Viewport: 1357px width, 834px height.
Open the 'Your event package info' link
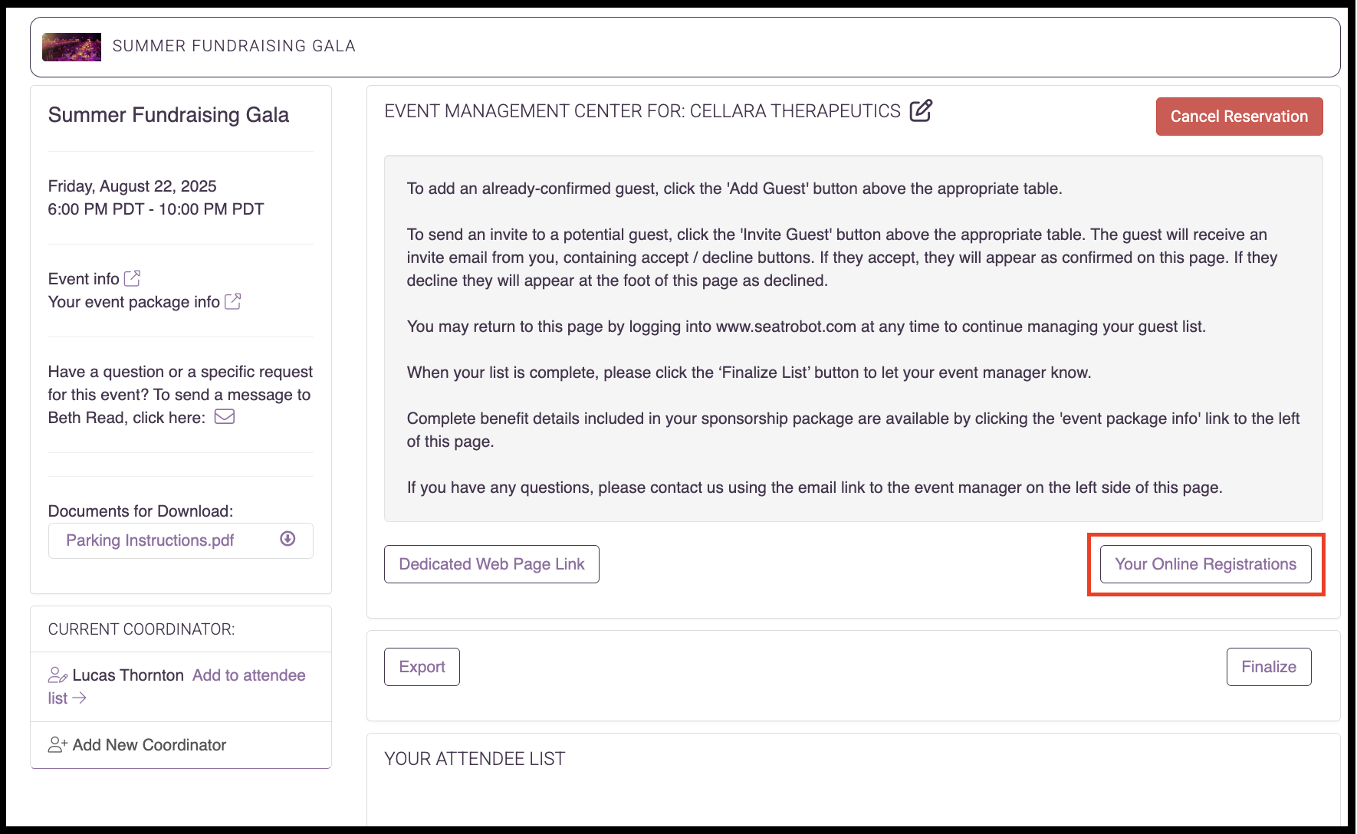click(134, 302)
